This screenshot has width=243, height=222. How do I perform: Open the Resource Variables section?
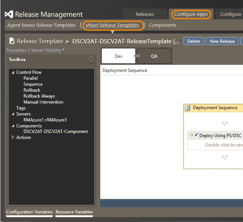point(74,212)
